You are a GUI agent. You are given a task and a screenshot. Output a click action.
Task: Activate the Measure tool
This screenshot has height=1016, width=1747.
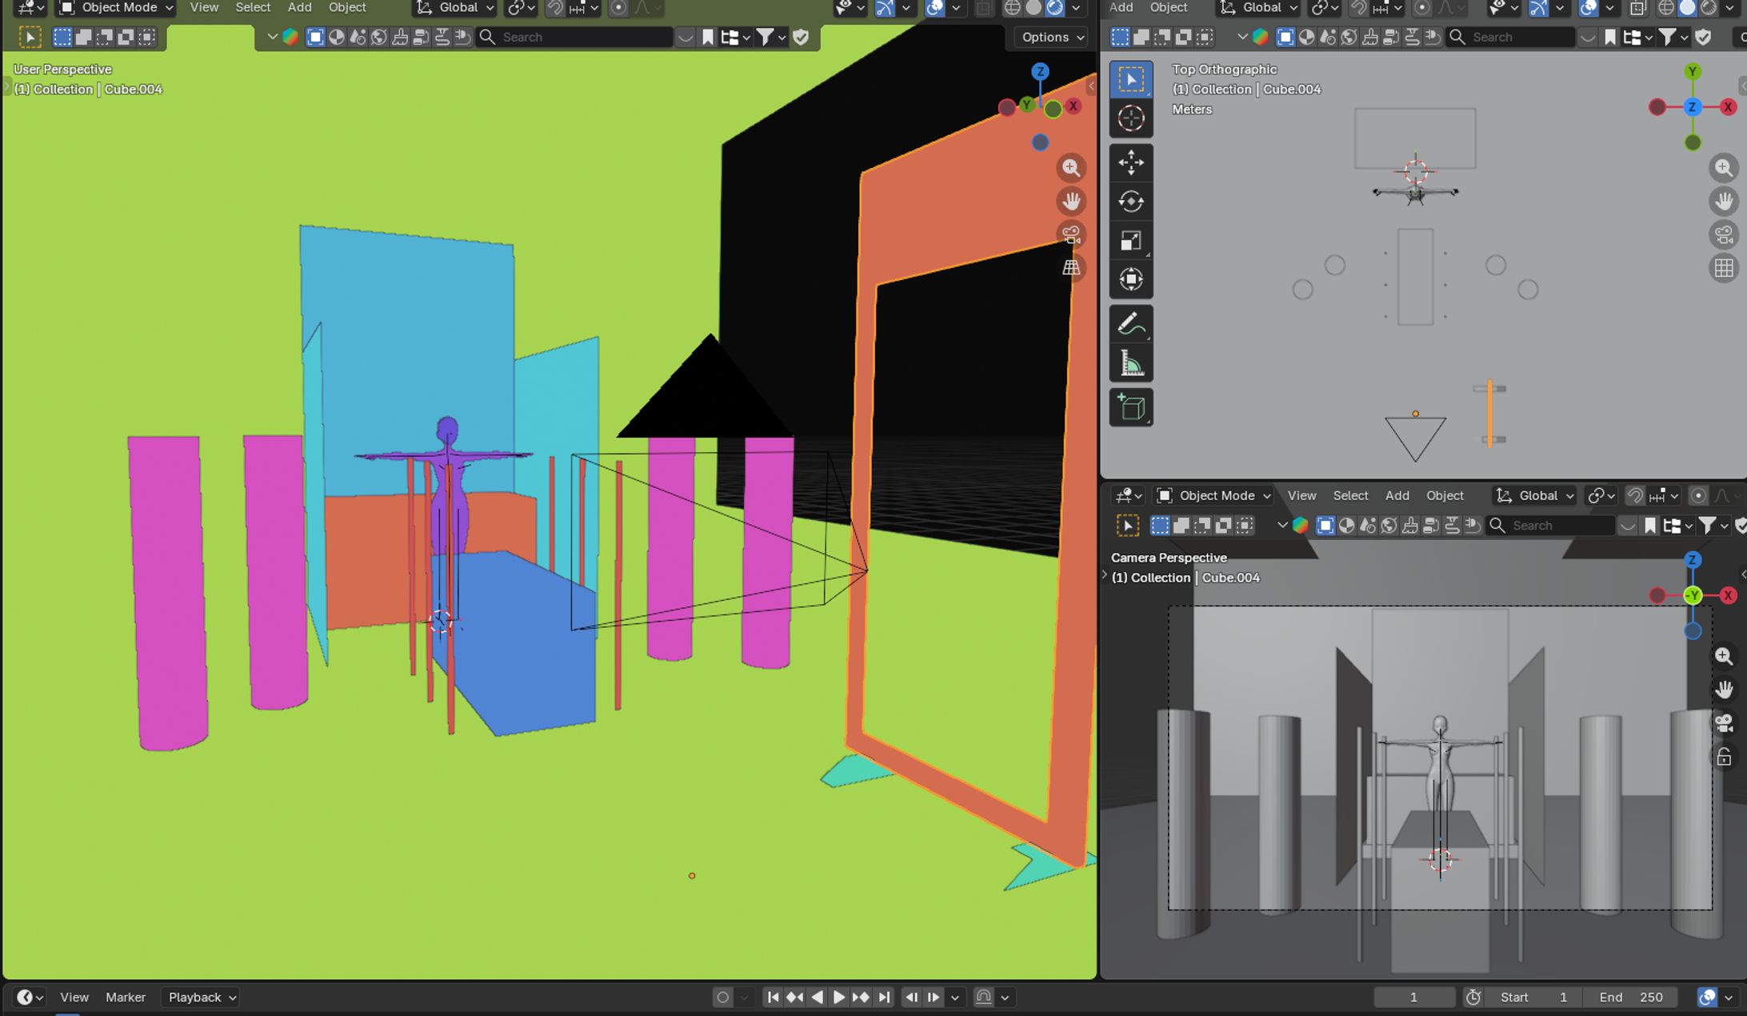[x=1131, y=362]
